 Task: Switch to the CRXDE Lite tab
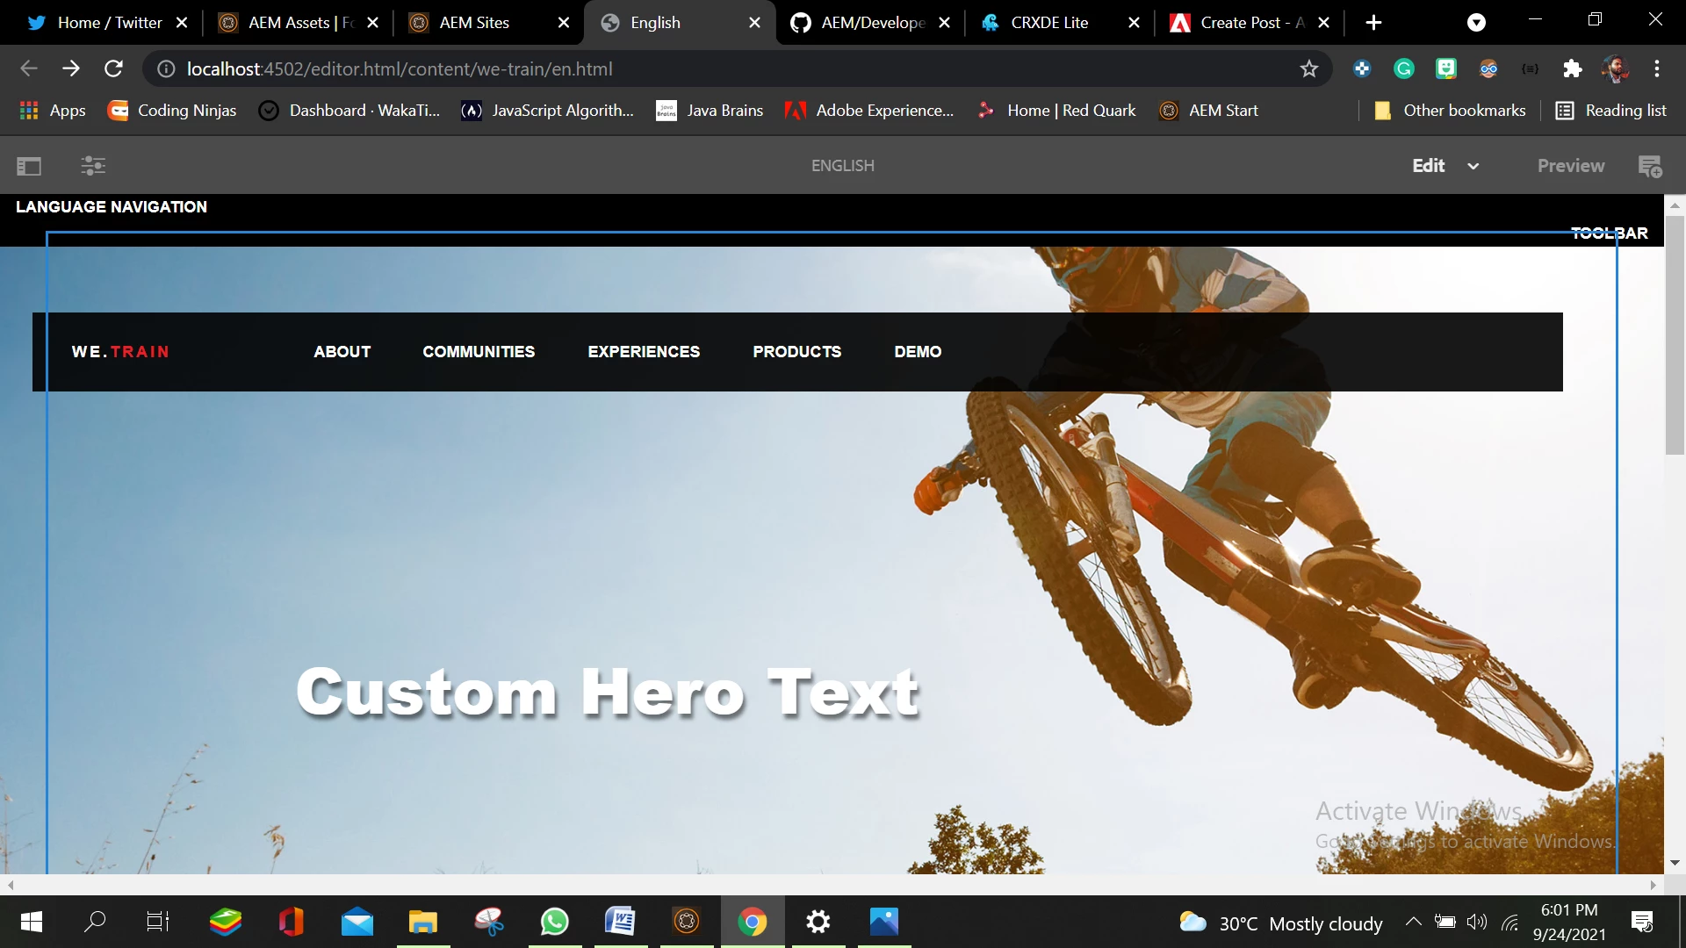point(1048,23)
